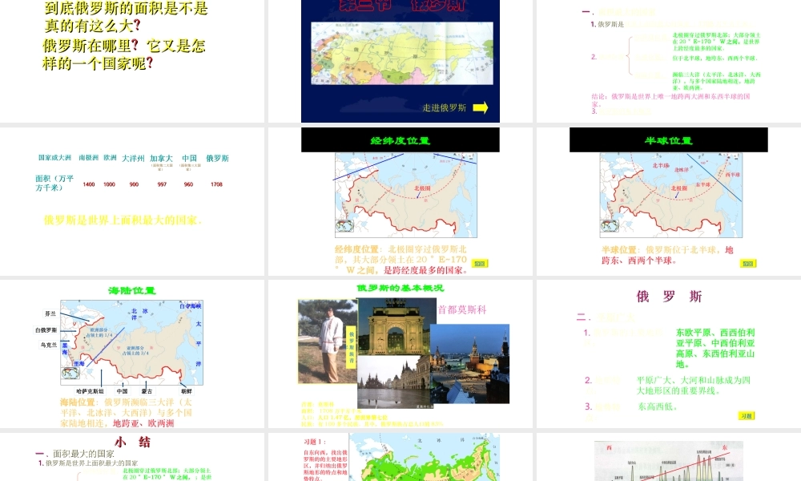
Task: Open the dark blue Russia map title slide
Action: tap(400, 62)
